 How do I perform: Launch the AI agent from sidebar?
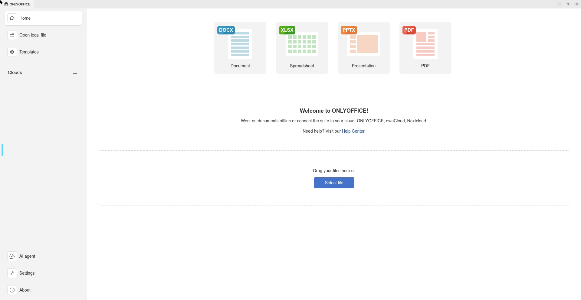point(12,256)
